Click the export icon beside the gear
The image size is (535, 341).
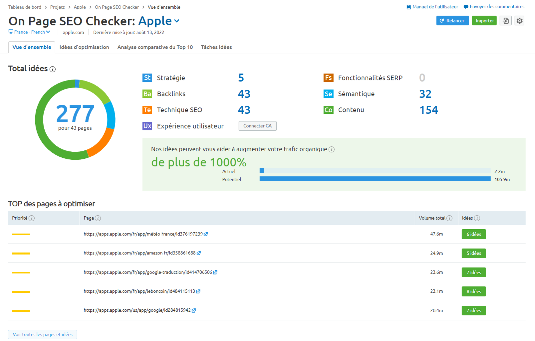pos(505,21)
